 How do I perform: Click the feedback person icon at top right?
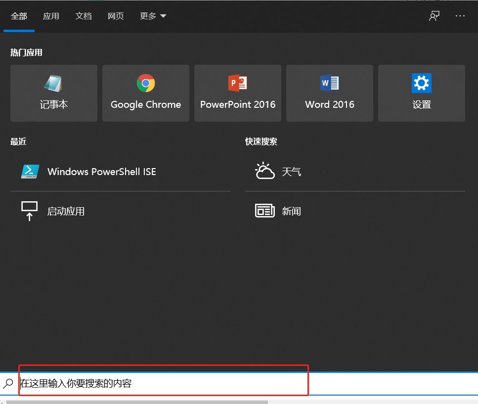[434, 16]
